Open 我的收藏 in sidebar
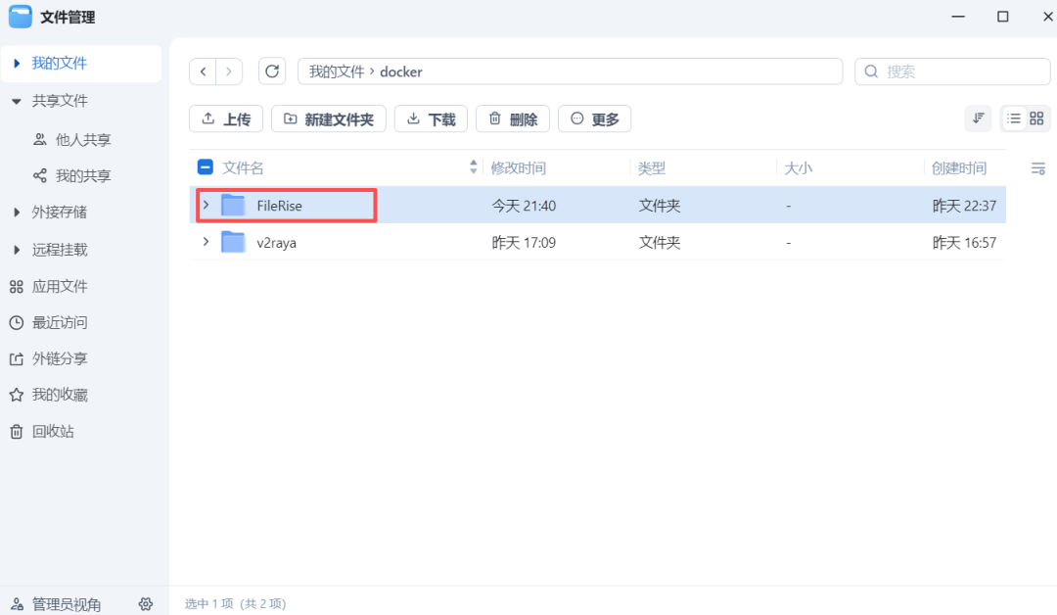Image resolution: width=1057 pixels, height=615 pixels. tap(59, 395)
